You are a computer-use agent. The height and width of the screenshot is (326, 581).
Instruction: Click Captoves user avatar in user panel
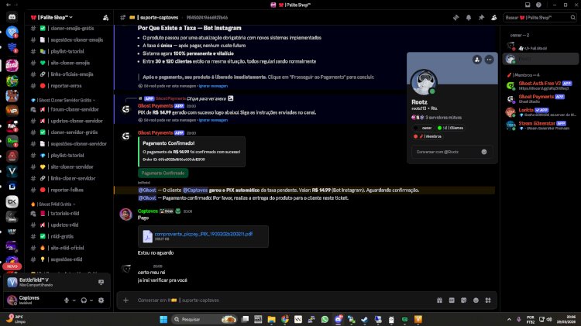(x=12, y=300)
